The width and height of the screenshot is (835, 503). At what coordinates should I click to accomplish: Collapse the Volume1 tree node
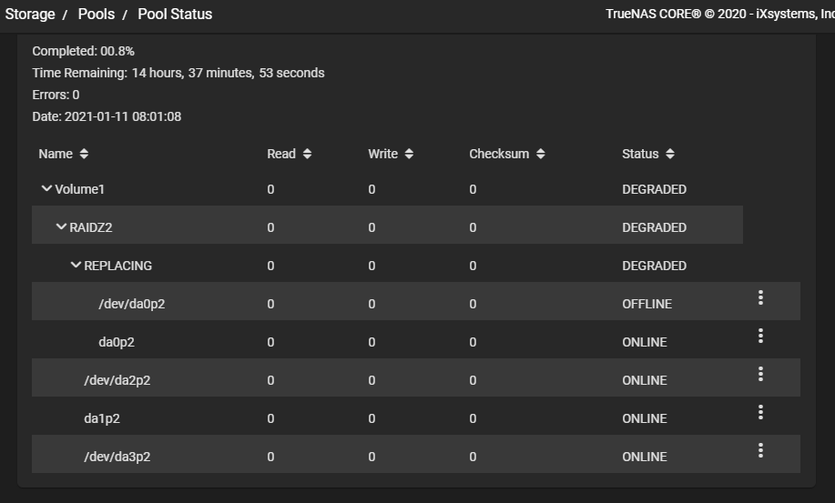pyautogui.click(x=46, y=188)
